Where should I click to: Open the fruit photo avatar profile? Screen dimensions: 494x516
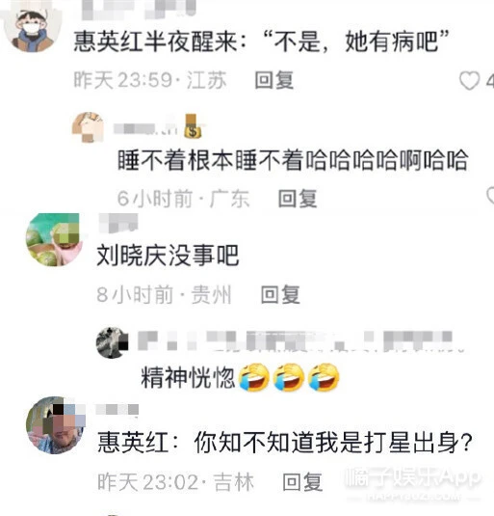(x=54, y=239)
